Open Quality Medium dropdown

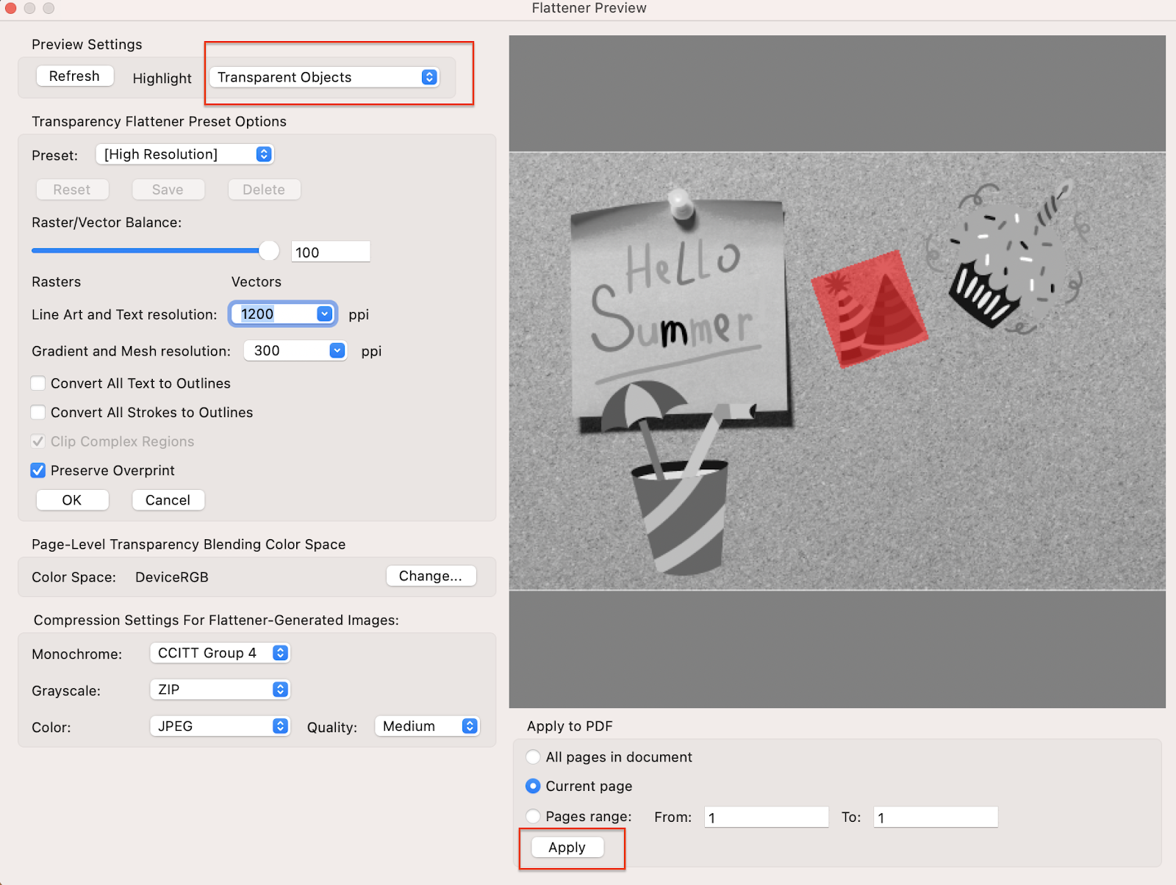click(x=427, y=726)
